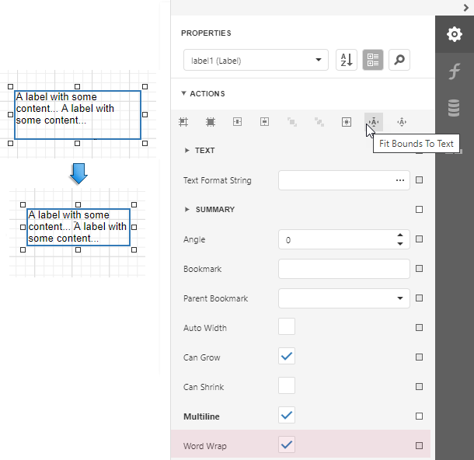Enable the Auto Width checkbox

pos(287,326)
